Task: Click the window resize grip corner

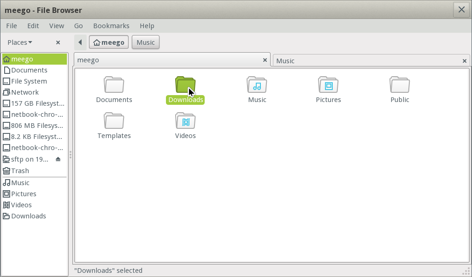Action: coord(466,271)
